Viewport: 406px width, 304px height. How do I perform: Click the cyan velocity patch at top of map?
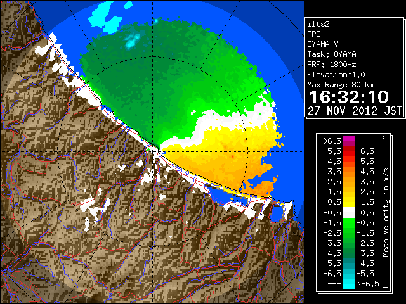point(106,17)
